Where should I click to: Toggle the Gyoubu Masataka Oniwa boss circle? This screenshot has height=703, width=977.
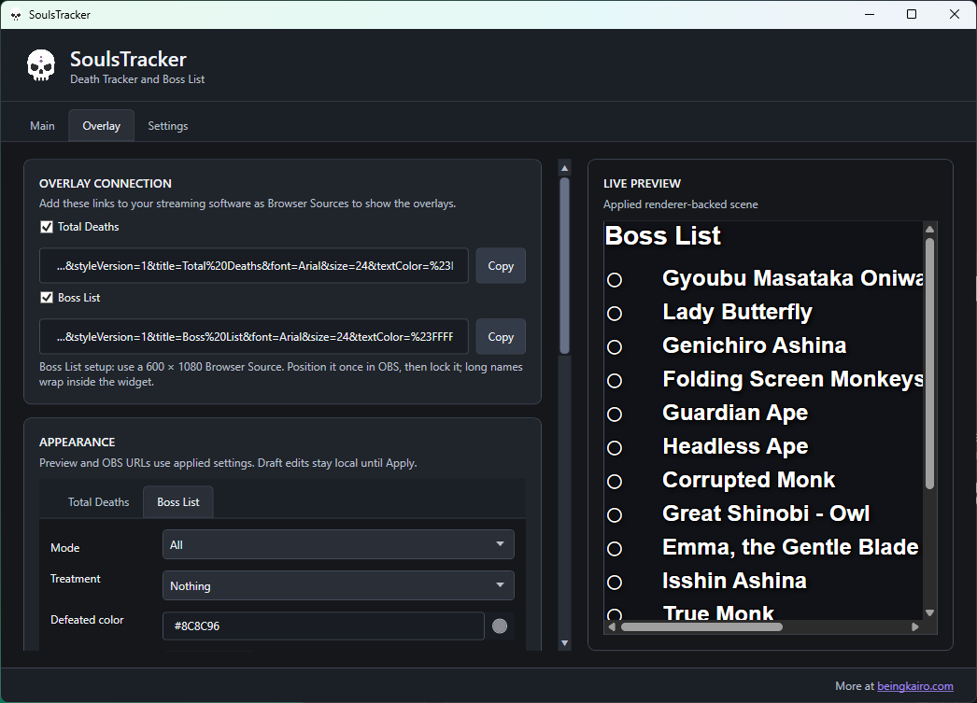pos(615,279)
